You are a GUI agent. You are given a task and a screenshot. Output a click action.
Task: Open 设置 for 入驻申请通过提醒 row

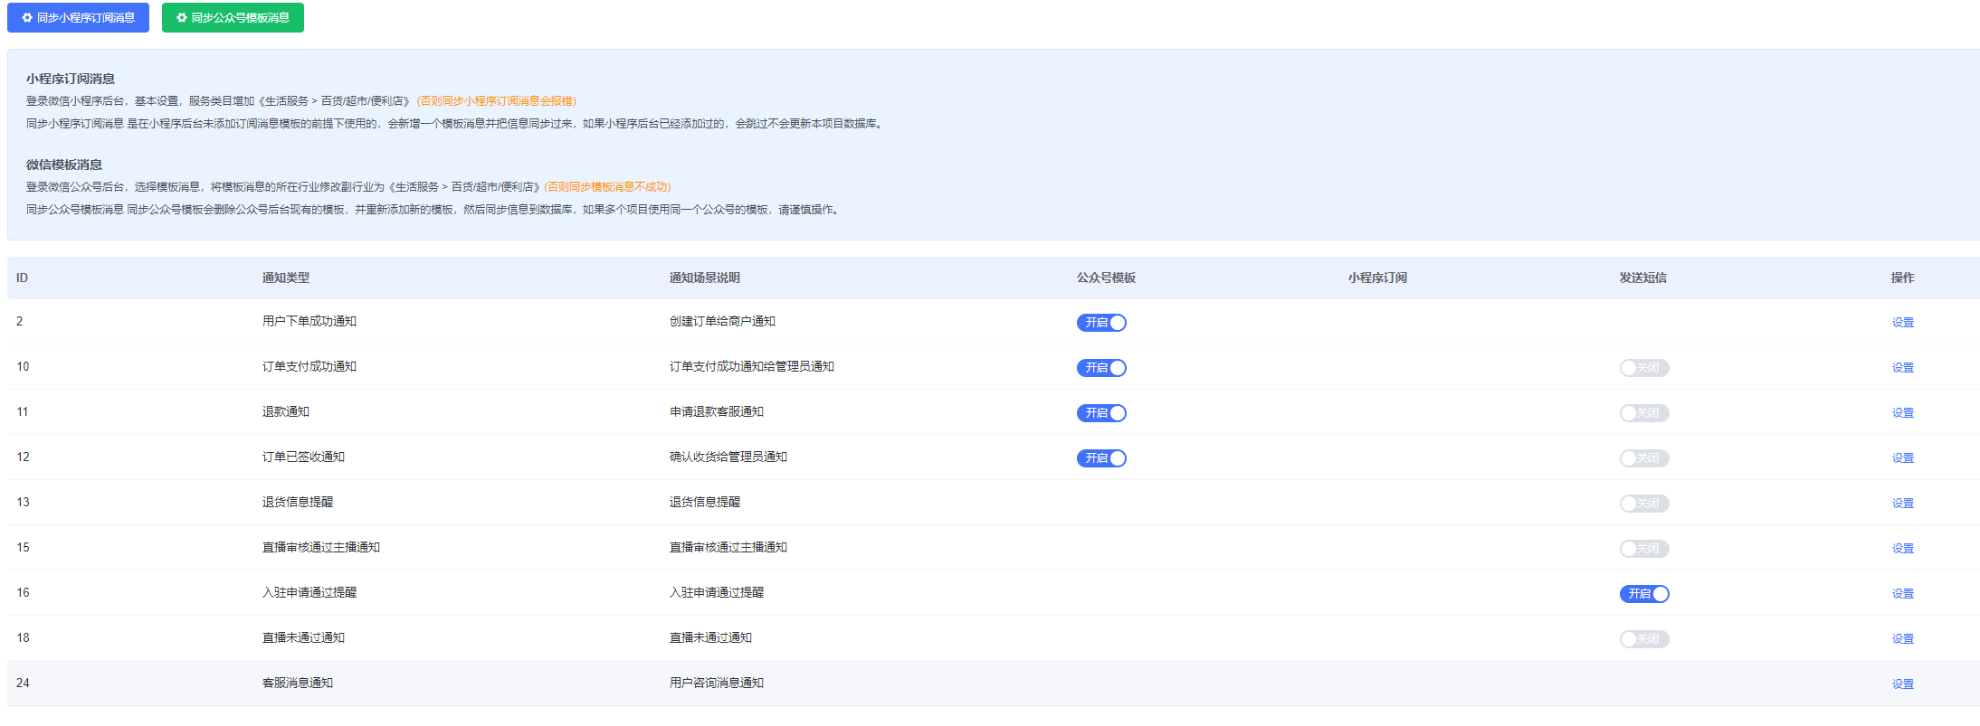[x=1903, y=594]
